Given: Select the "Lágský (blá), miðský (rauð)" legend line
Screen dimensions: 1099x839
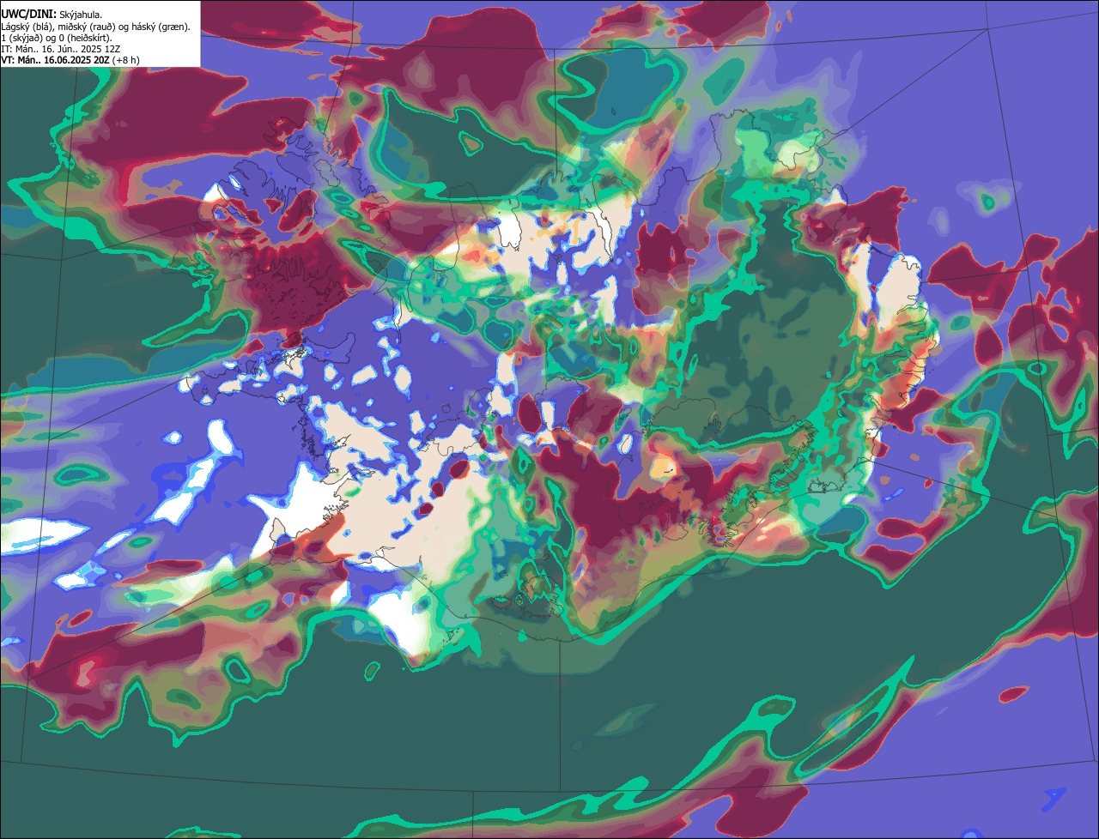Looking at the screenshot, I should pos(58,27).
